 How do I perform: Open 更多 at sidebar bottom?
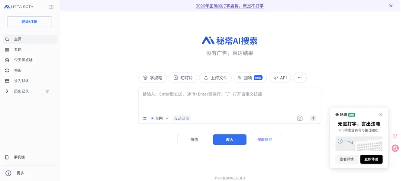[30, 173]
